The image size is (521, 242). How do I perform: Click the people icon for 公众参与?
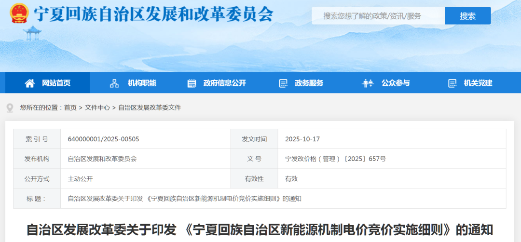click(x=368, y=83)
